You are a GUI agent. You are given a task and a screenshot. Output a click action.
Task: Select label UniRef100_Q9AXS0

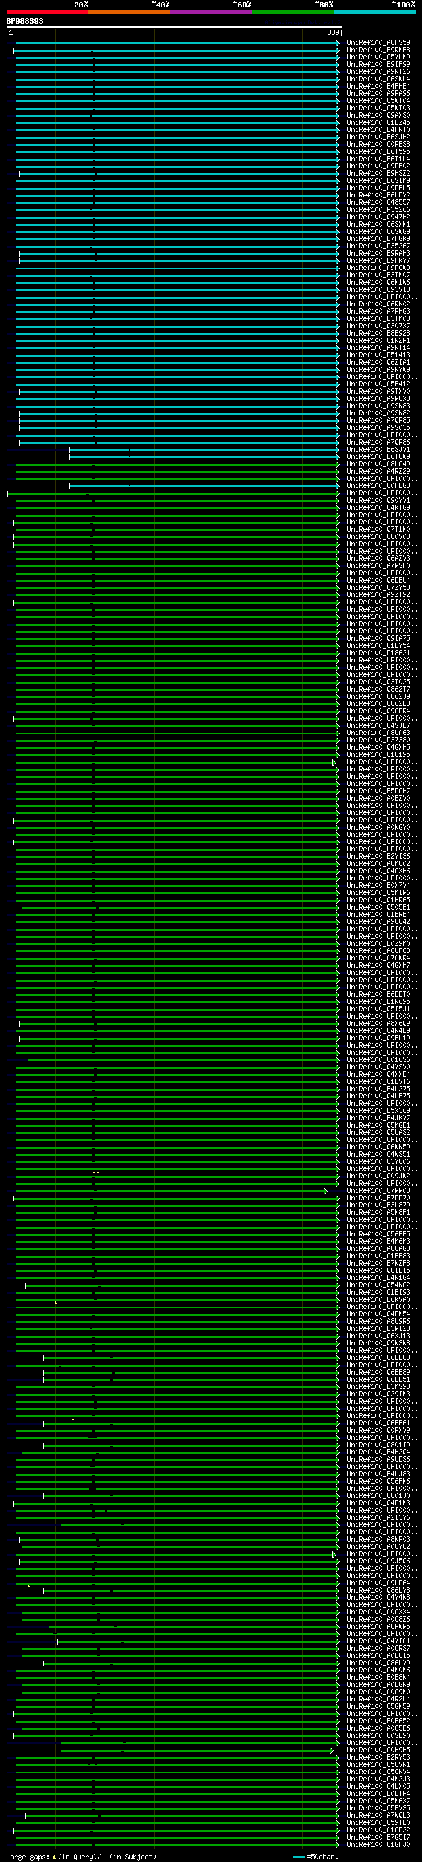[378, 115]
